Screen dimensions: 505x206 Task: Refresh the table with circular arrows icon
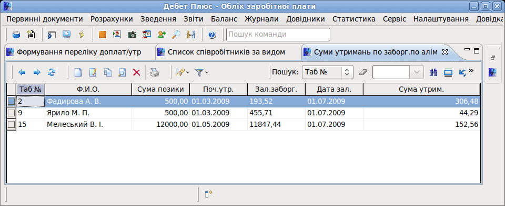pos(51,72)
